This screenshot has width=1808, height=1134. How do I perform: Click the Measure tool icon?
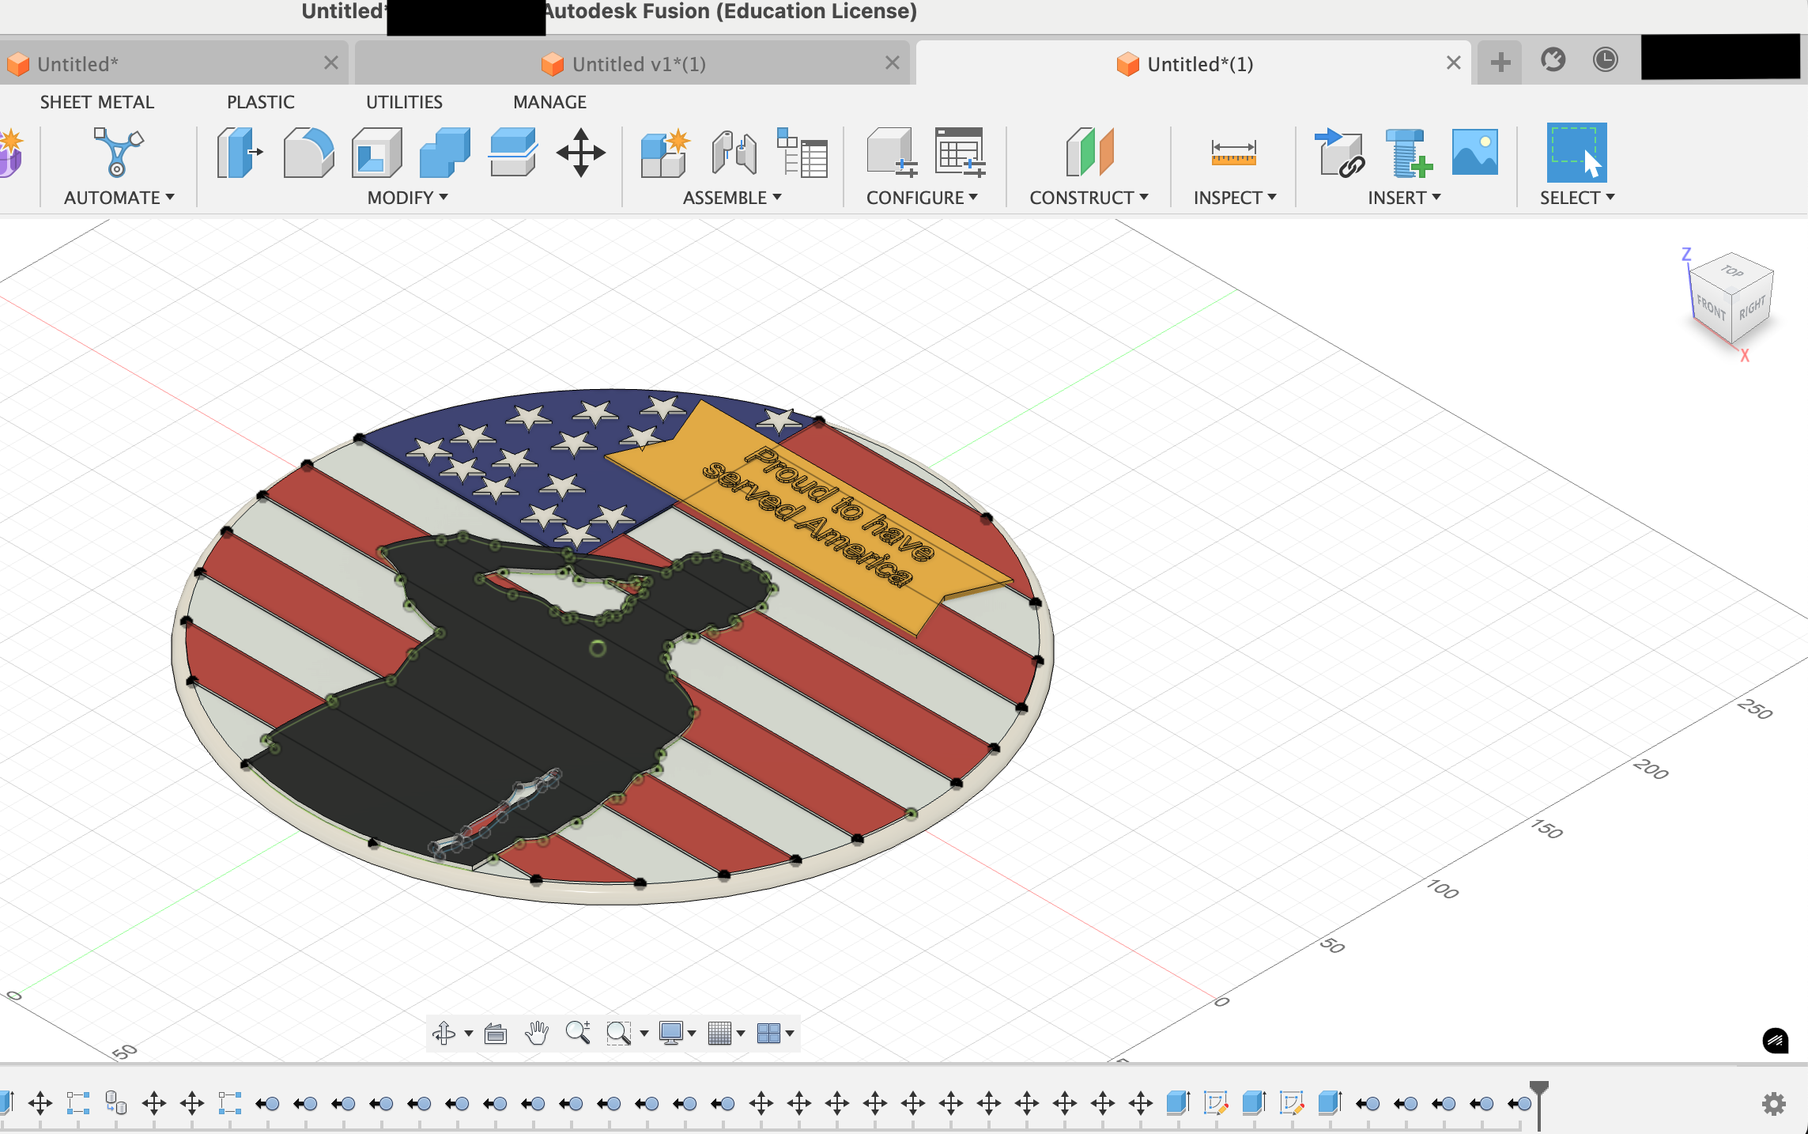[x=1233, y=152]
